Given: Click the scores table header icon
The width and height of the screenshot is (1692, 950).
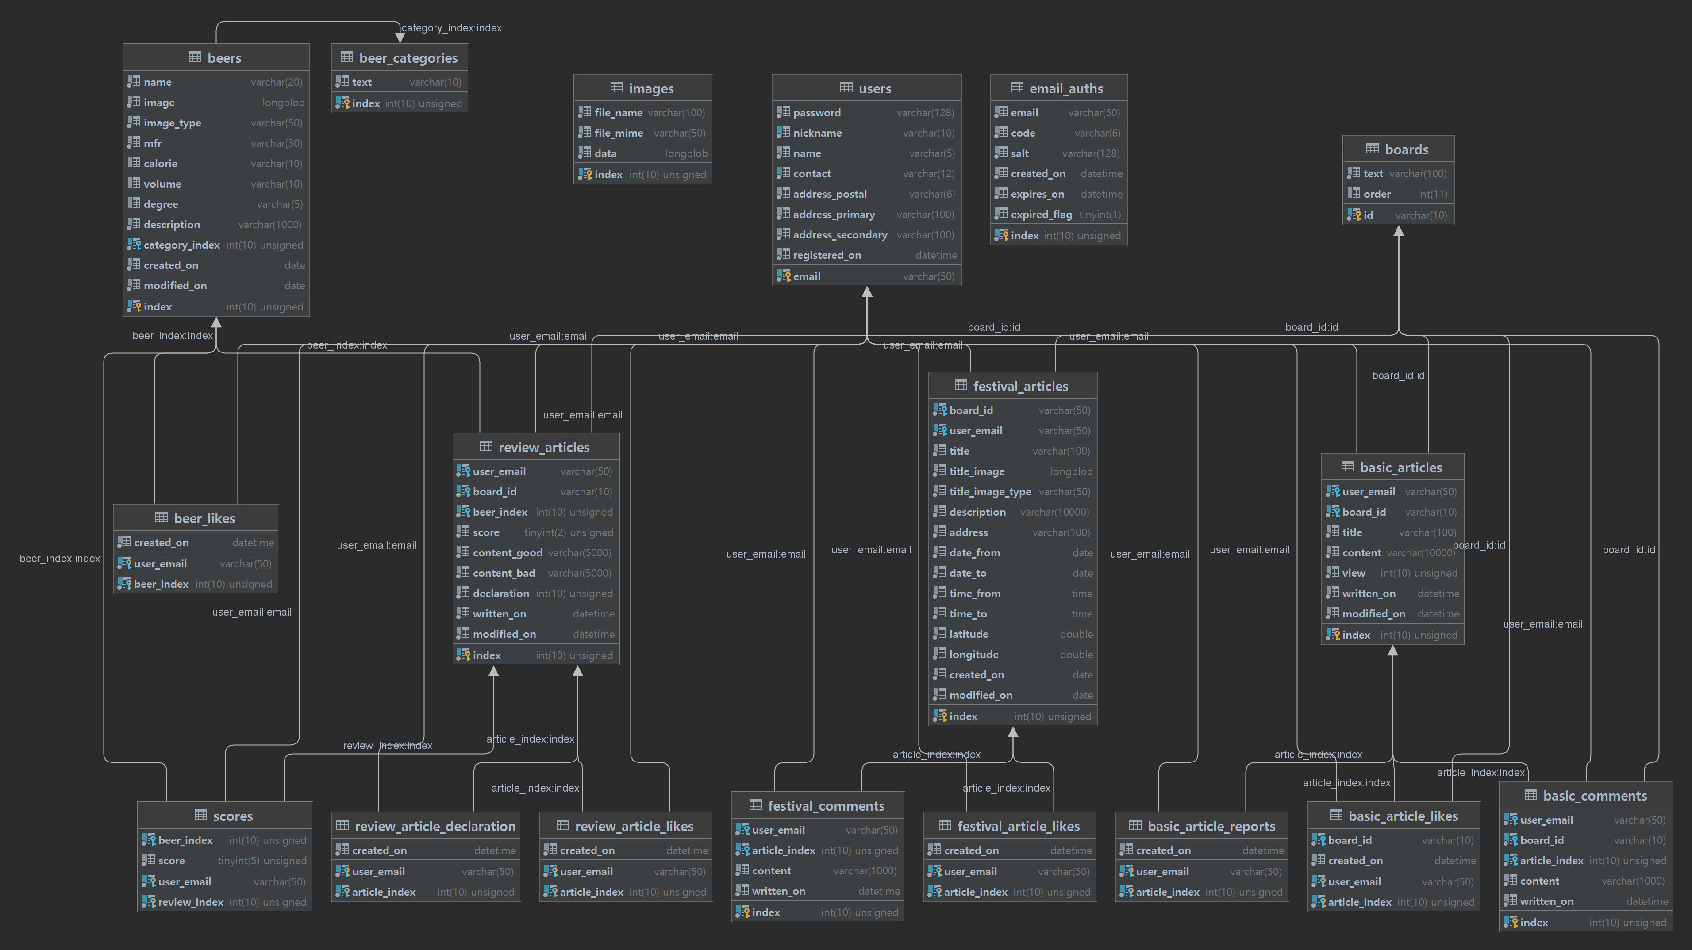Looking at the screenshot, I should (201, 815).
